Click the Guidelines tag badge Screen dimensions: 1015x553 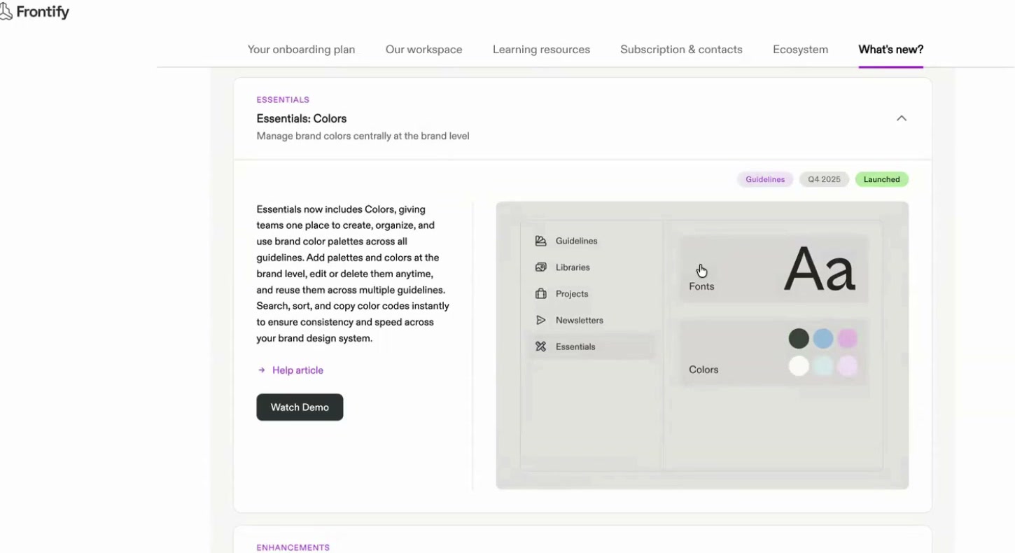point(765,179)
